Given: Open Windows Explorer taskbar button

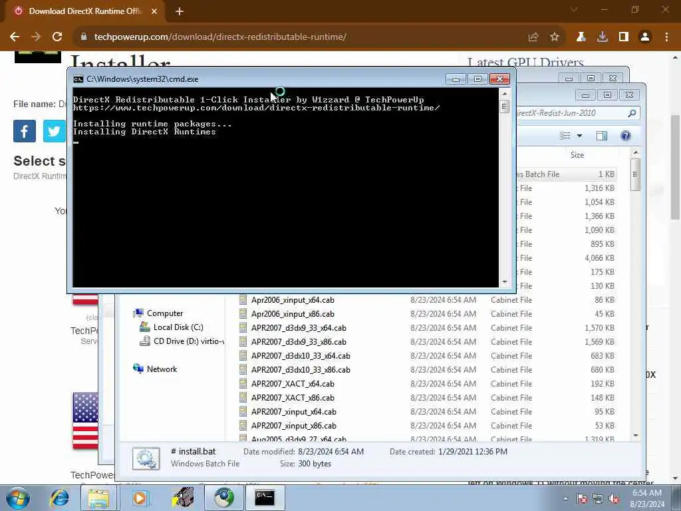Looking at the screenshot, I should click(x=99, y=498).
